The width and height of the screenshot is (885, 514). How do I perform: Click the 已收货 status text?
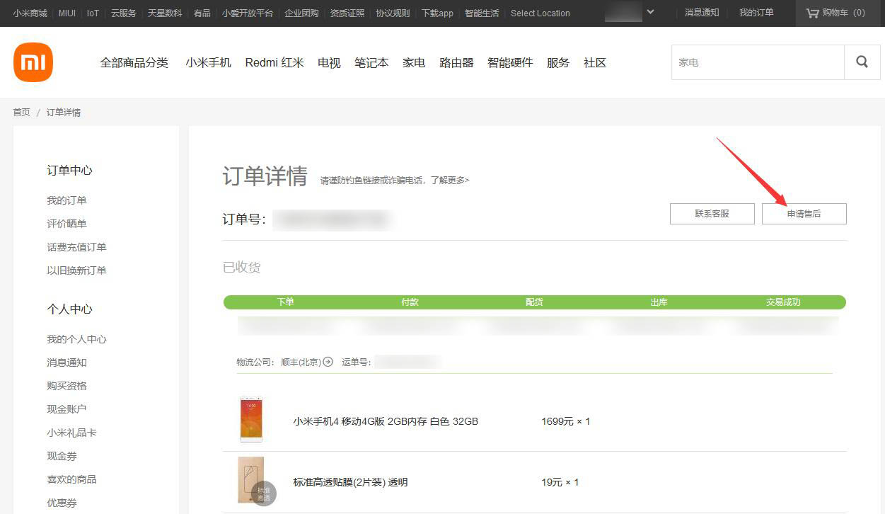click(x=241, y=268)
